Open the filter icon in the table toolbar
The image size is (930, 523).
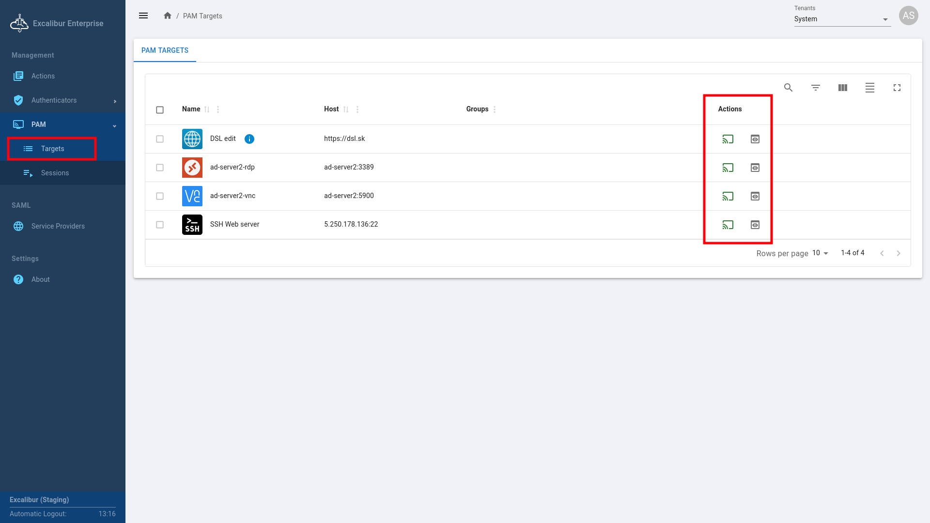pos(815,88)
